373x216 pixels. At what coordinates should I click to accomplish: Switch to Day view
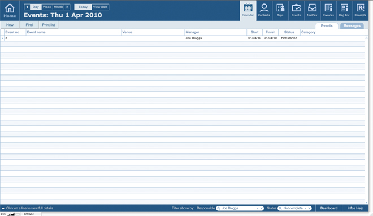(x=36, y=7)
